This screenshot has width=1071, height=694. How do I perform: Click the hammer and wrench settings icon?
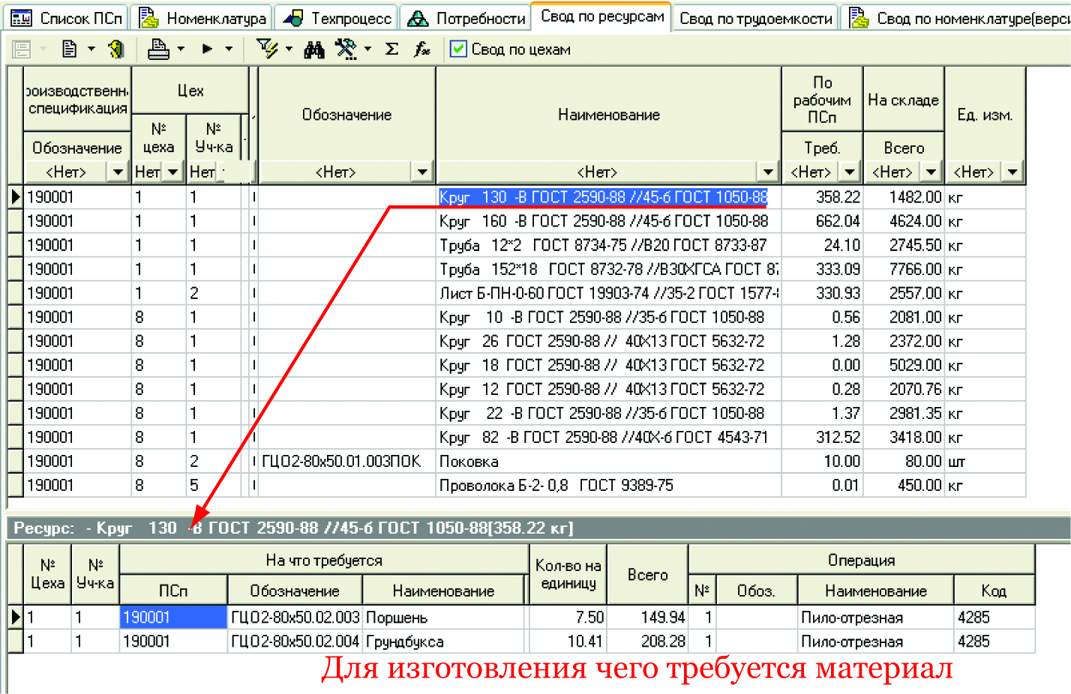point(346,49)
